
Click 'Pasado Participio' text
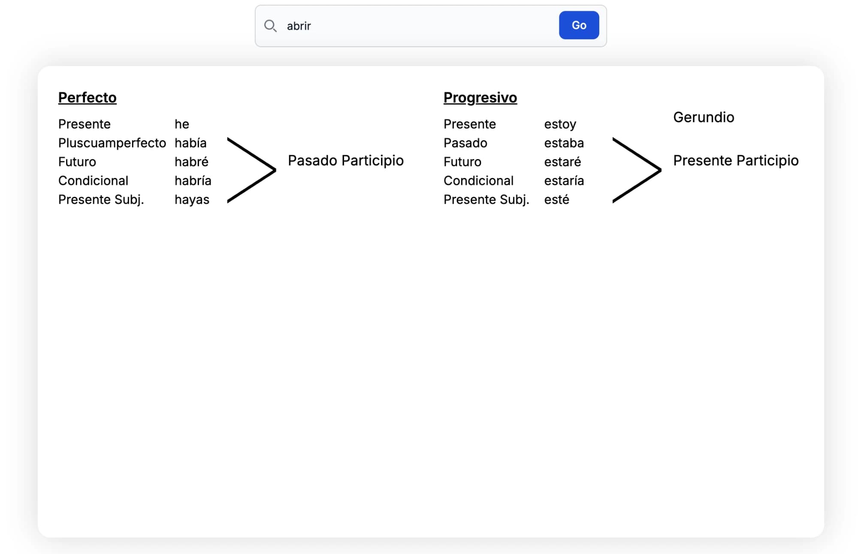(x=346, y=160)
